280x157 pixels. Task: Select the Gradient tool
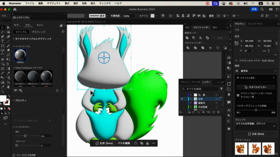pyautogui.click(x=8, y=68)
